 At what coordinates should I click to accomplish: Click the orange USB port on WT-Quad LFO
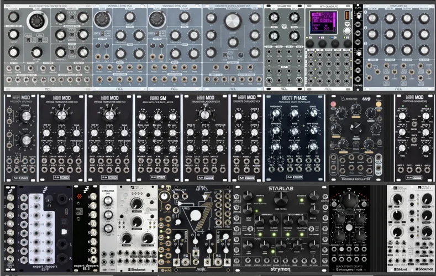(347, 15)
